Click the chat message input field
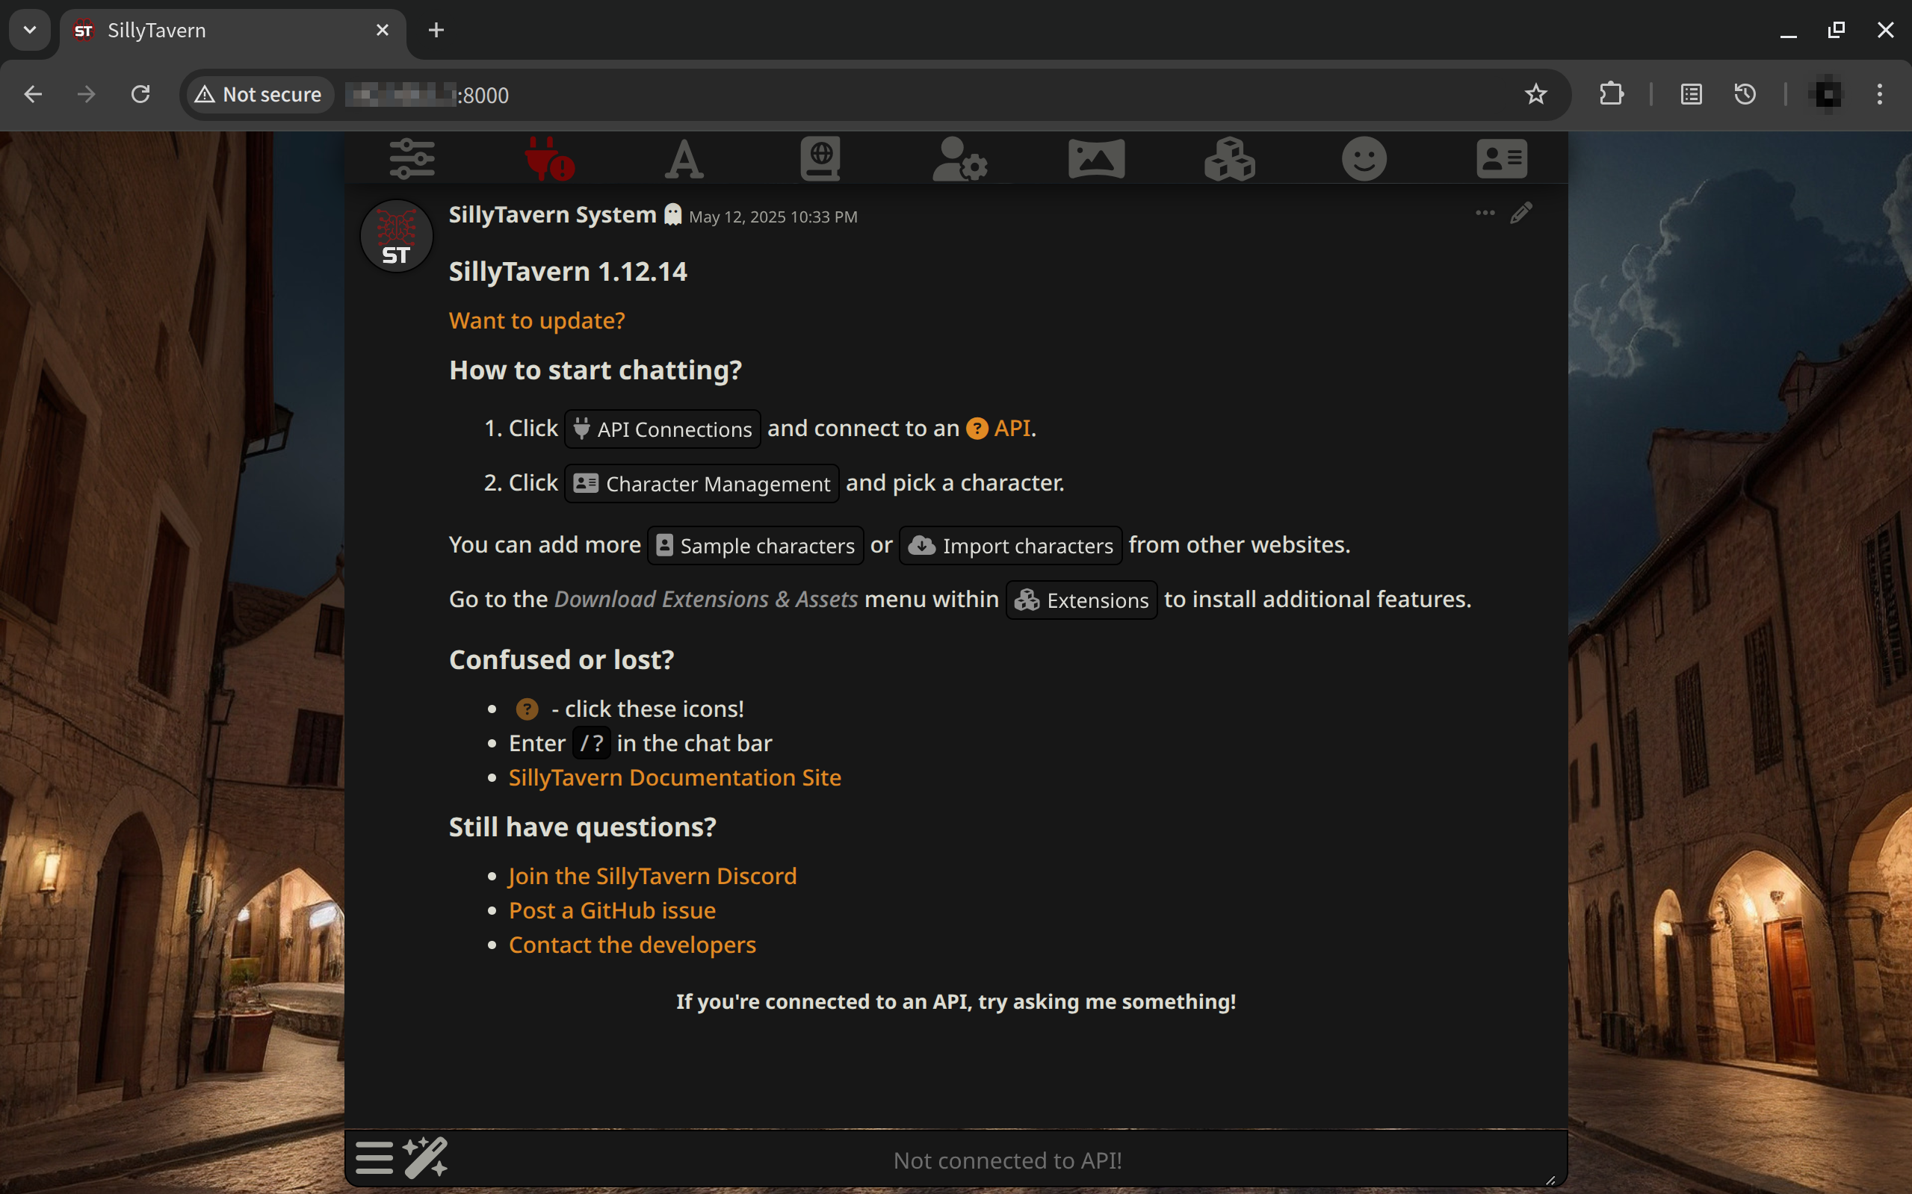This screenshot has height=1194, width=1912. point(1006,1160)
